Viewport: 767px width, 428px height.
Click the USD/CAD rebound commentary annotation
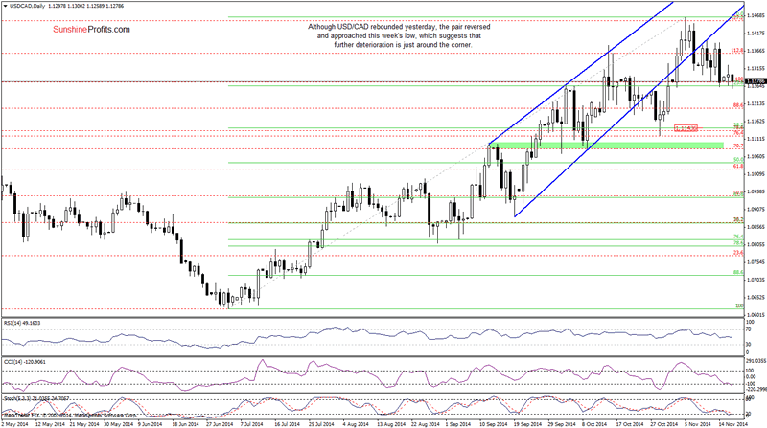(399, 35)
